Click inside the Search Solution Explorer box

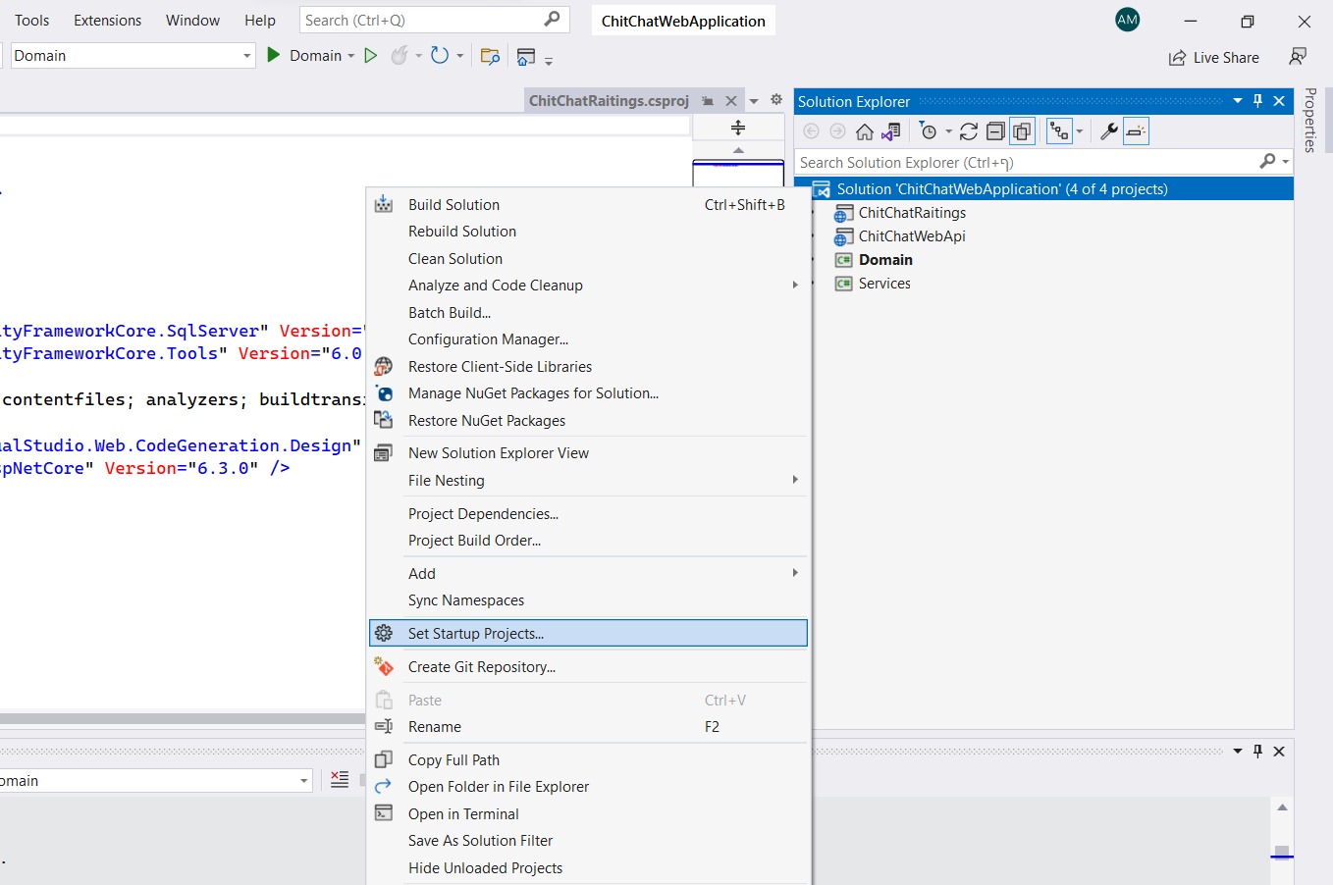tap(982, 162)
